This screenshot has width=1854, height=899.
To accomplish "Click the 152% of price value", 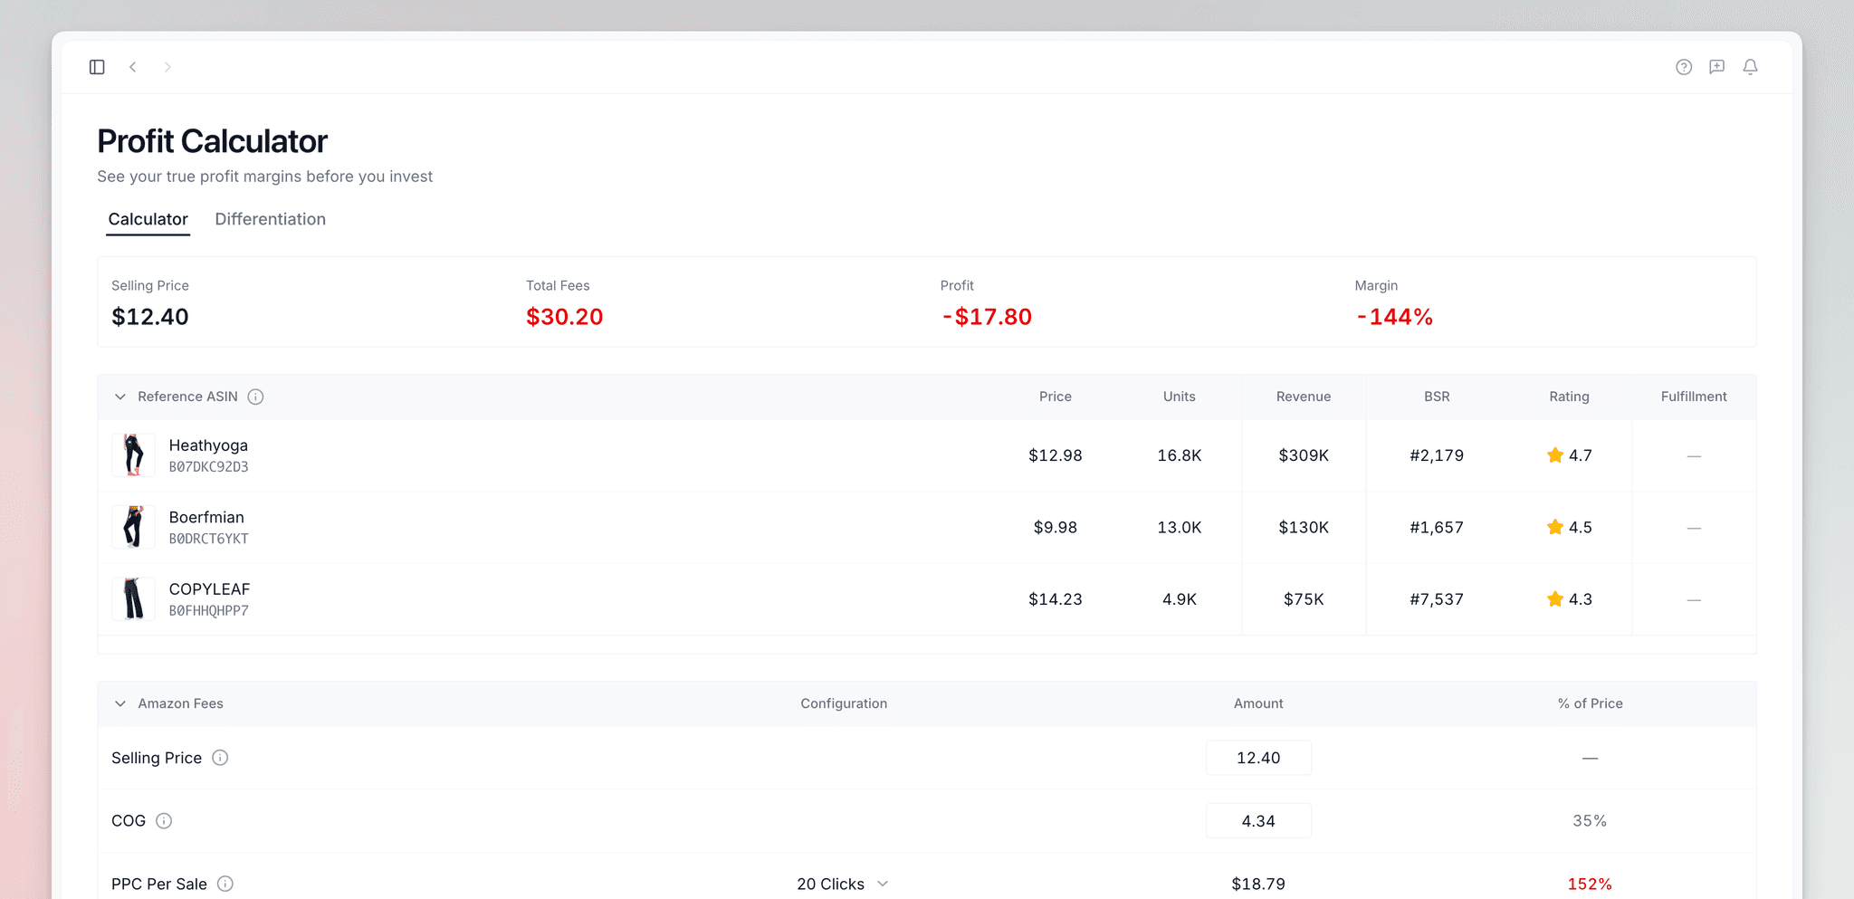I will 1590,884.
